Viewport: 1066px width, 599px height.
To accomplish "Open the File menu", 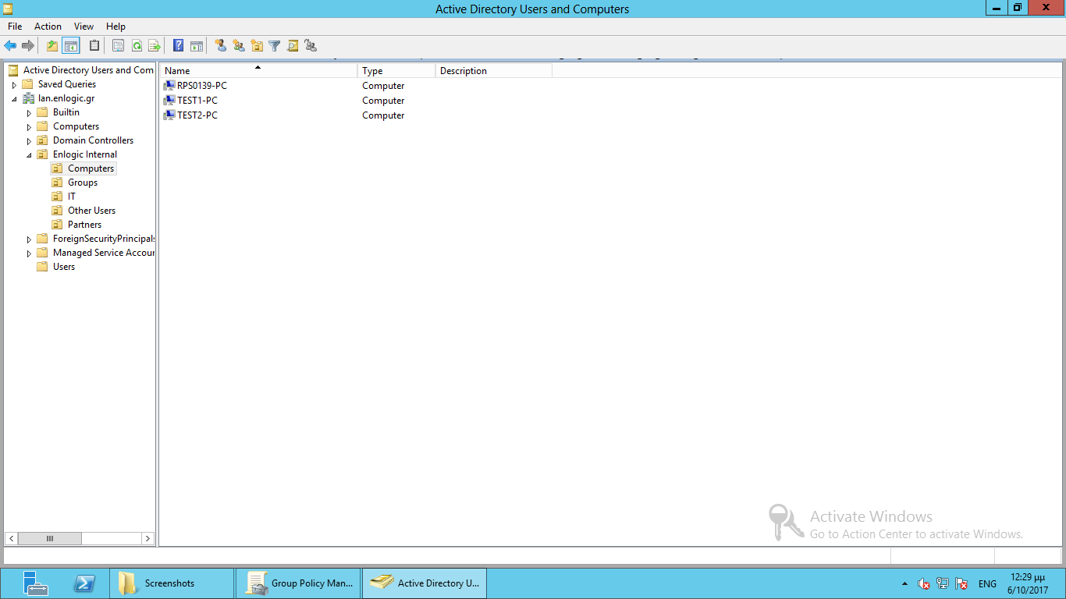I will [x=15, y=27].
